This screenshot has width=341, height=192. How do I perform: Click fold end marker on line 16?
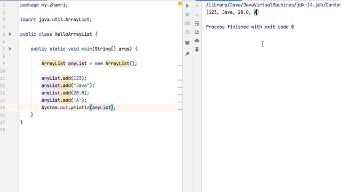tap(18, 115)
